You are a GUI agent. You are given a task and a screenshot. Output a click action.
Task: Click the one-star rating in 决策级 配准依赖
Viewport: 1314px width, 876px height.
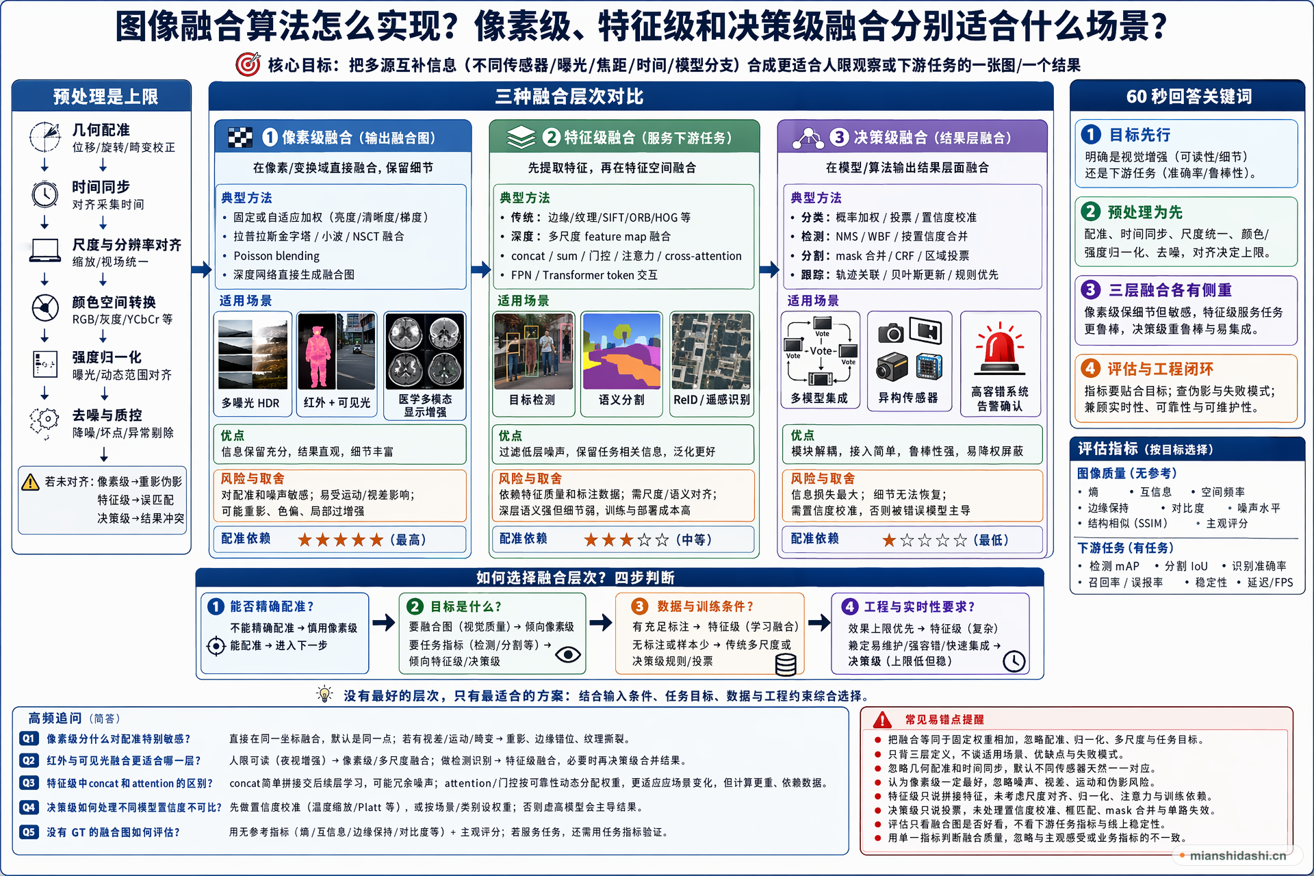coord(925,540)
